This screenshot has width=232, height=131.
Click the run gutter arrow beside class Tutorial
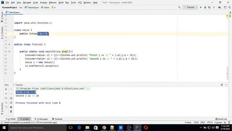9,44
